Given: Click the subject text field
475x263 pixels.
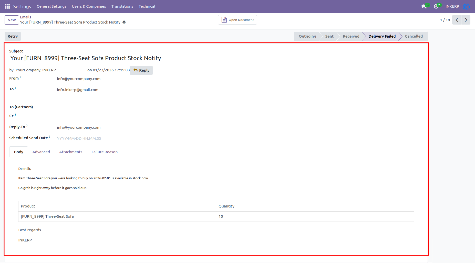Looking at the screenshot, I should (86, 58).
